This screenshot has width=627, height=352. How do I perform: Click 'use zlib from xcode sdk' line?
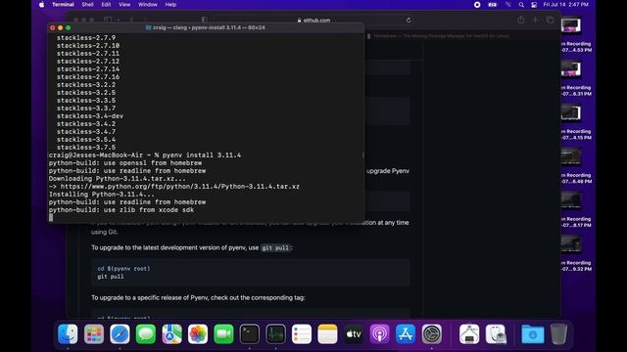[121, 210]
